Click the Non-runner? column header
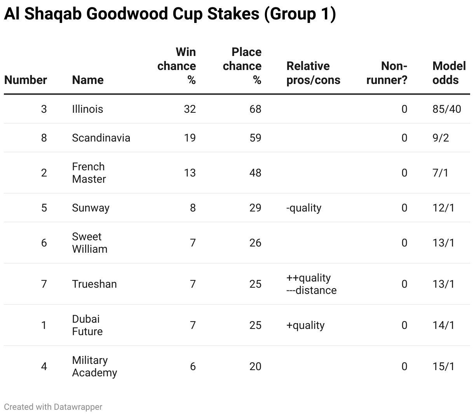The width and height of the screenshot is (474, 416). (387, 73)
